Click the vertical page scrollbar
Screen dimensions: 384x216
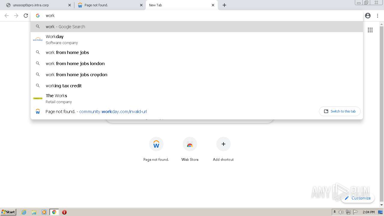[x=382, y=114]
